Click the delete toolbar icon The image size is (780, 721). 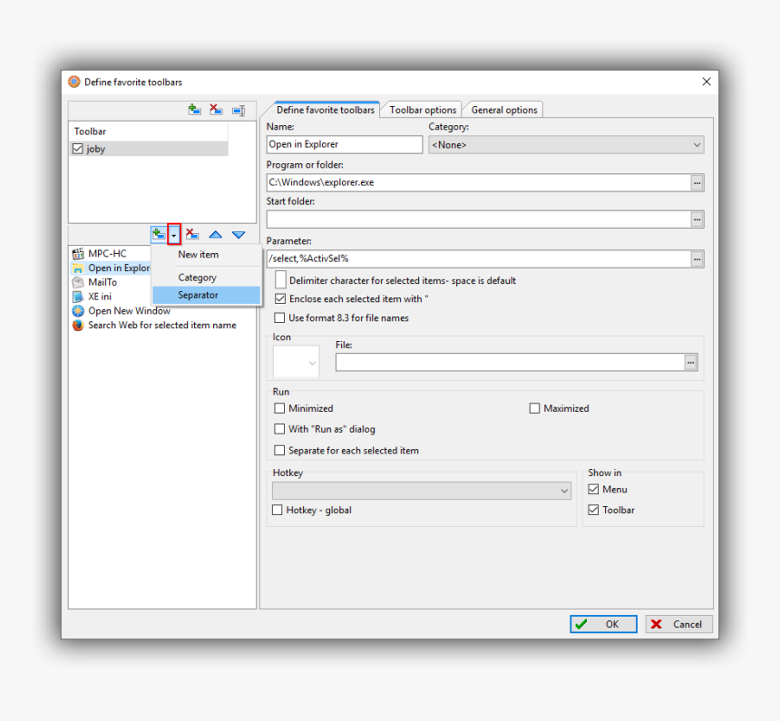216,110
